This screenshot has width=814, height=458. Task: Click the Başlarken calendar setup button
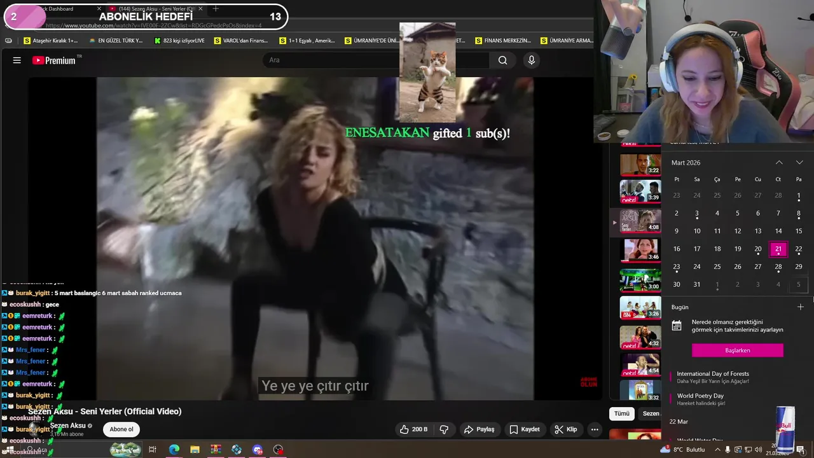(x=738, y=350)
